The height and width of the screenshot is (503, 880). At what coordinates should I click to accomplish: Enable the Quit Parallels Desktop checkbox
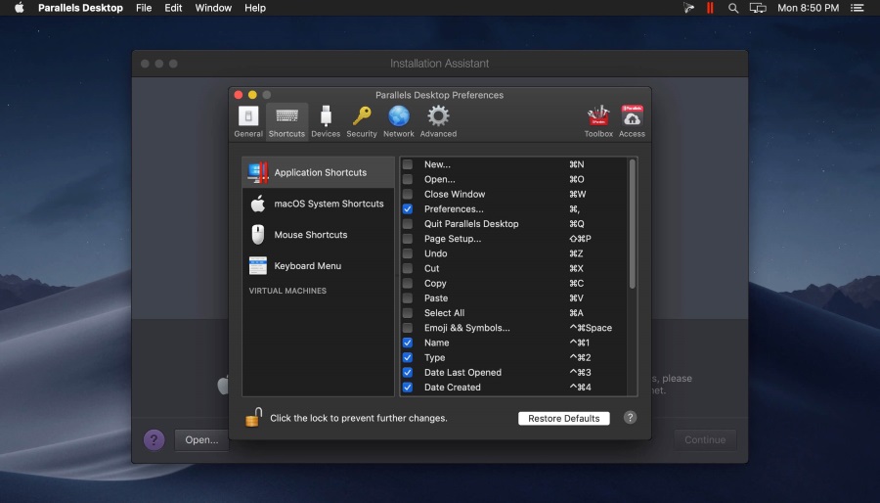click(x=408, y=224)
